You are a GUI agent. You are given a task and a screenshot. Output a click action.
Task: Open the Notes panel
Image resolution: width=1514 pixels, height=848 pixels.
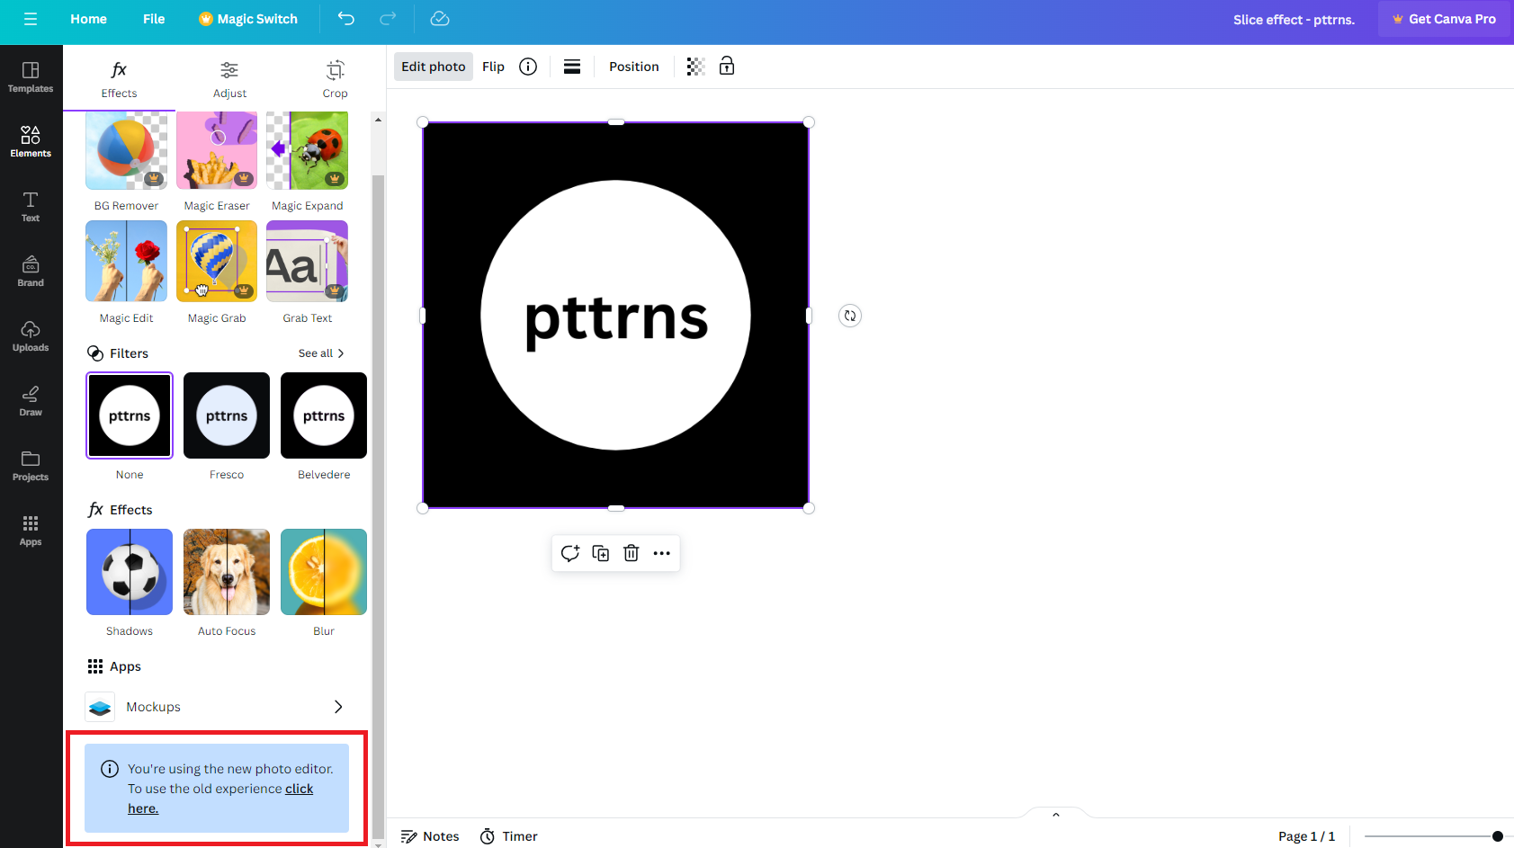pyautogui.click(x=430, y=836)
